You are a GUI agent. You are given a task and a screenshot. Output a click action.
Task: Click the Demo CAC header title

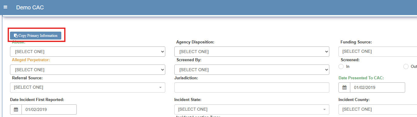point(30,7)
